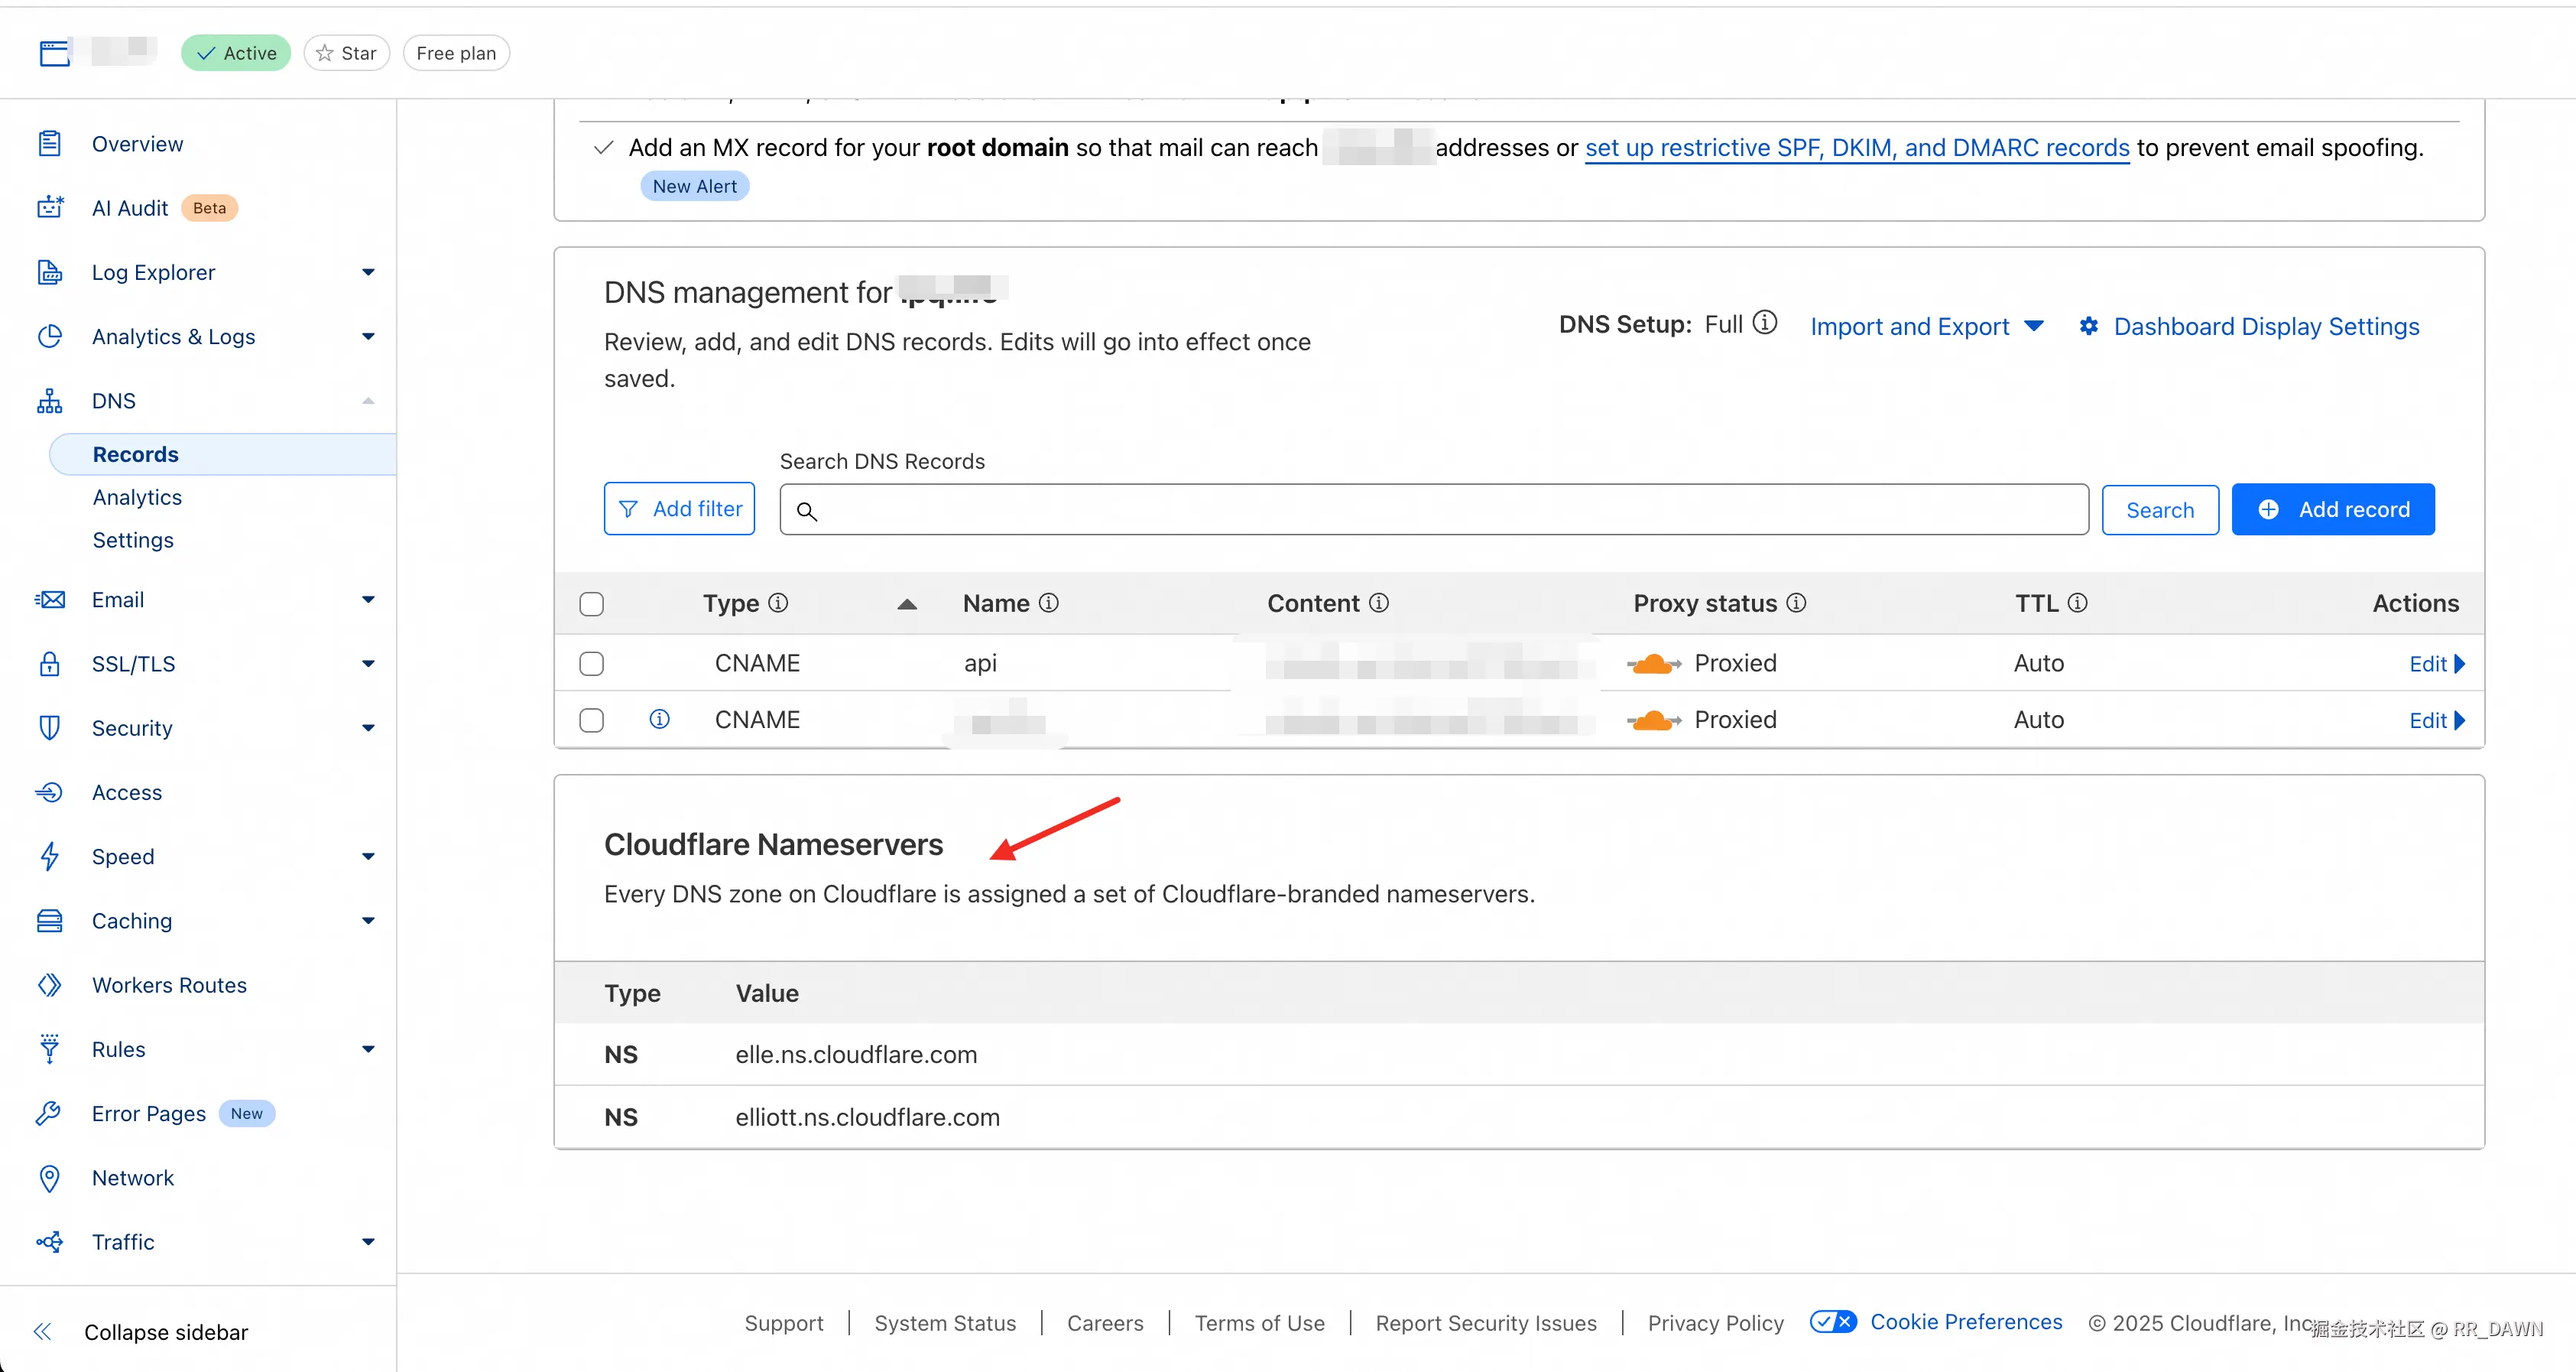Collapse the DNS sidebar section
Viewport: 2576px width, 1372px height.
tap(368, 400)
